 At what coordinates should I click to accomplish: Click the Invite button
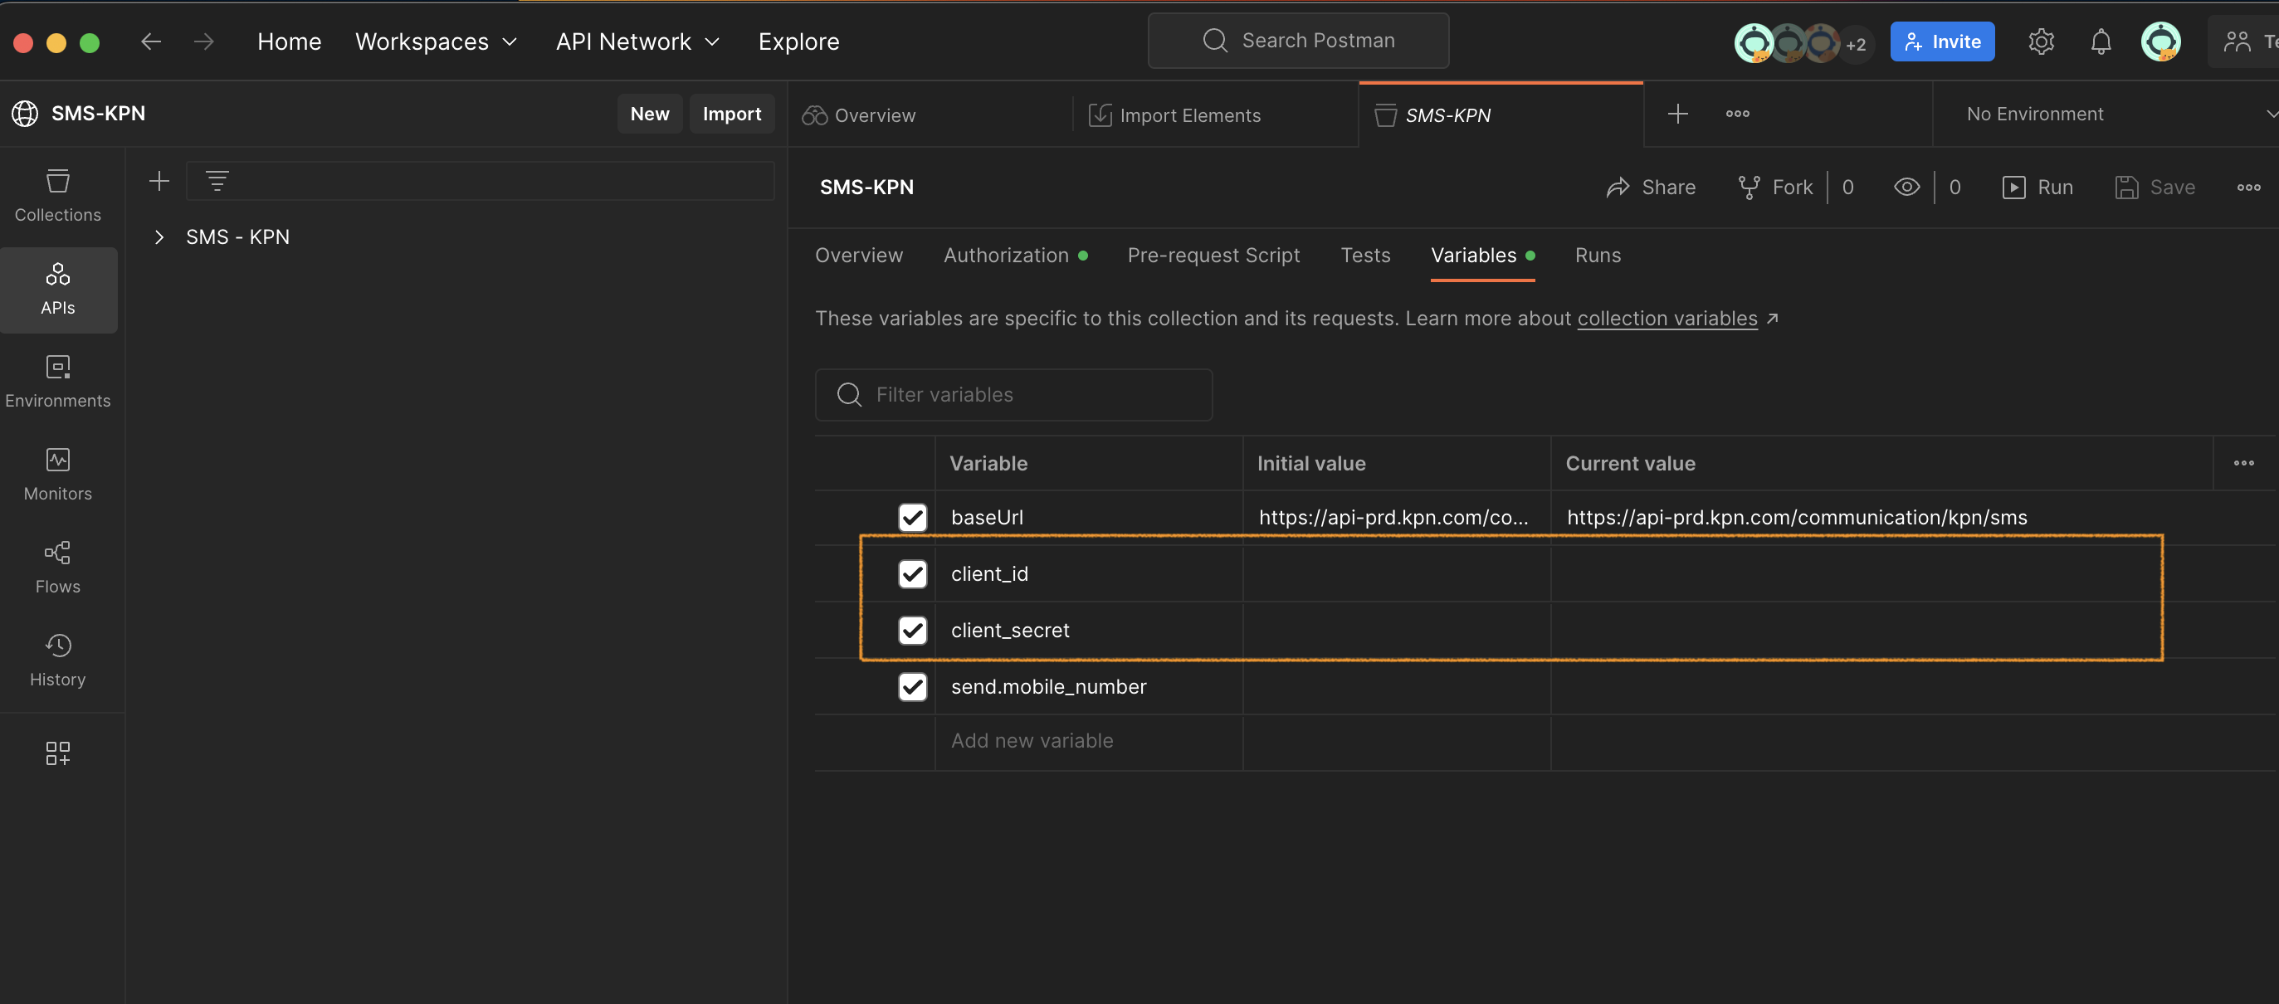click(x=1942, y=41)
